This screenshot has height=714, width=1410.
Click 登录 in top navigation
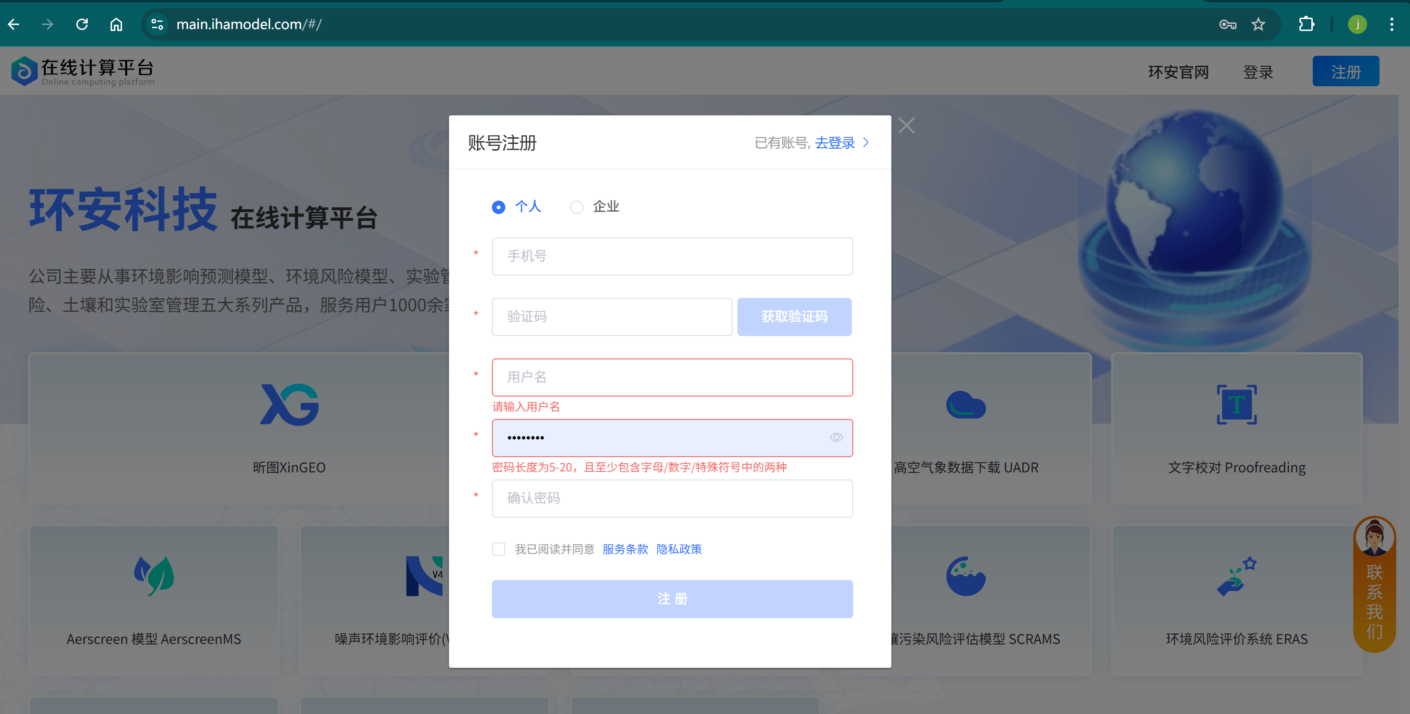click(x=1258, y=72)
